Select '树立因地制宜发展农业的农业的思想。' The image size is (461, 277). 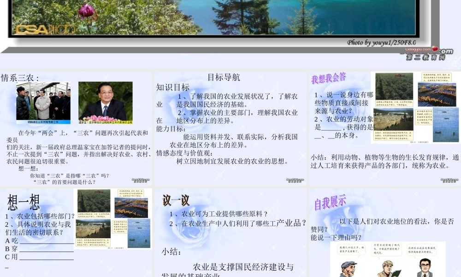pos(232,161)
